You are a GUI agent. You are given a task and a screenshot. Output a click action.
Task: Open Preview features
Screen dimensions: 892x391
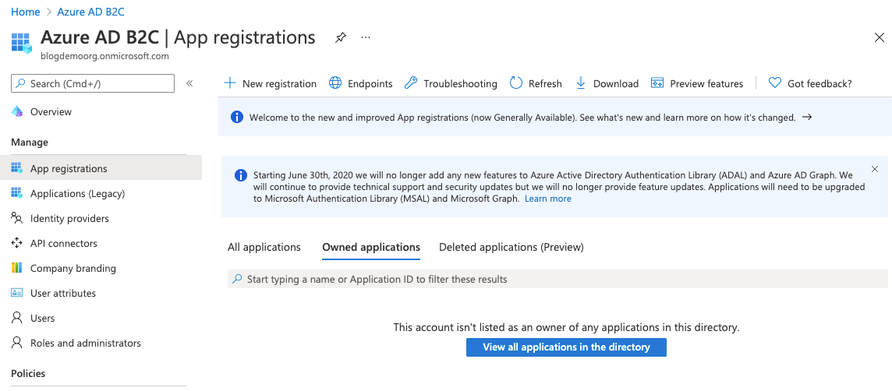click(x=697, y=83)
